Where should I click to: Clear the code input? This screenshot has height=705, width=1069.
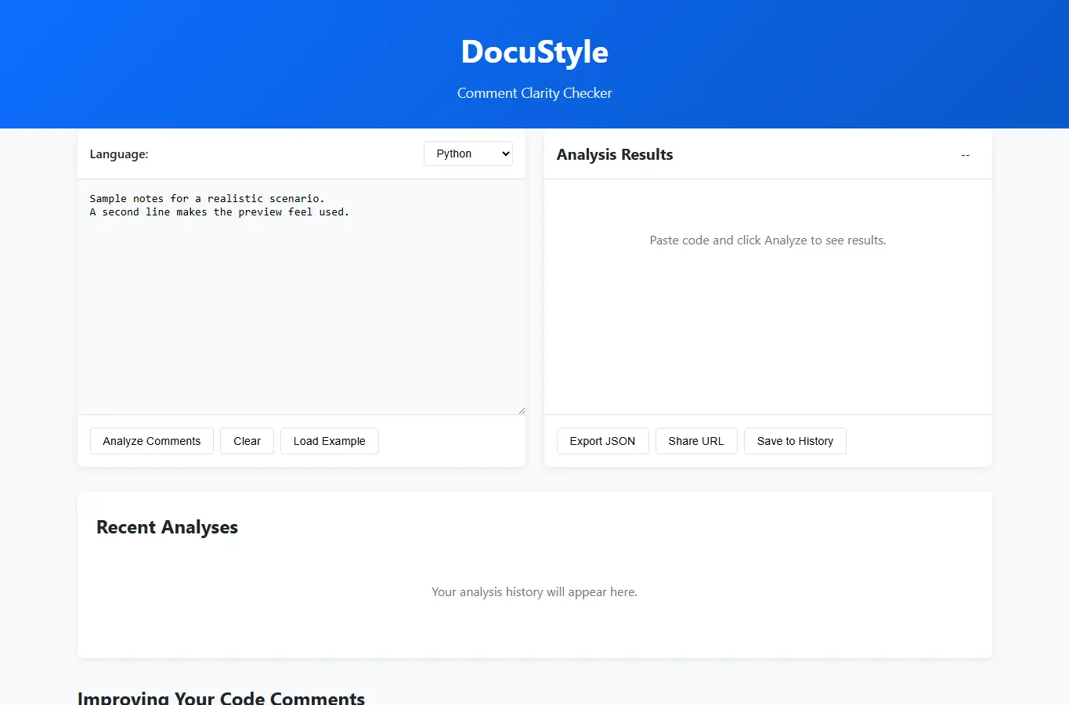247,441
